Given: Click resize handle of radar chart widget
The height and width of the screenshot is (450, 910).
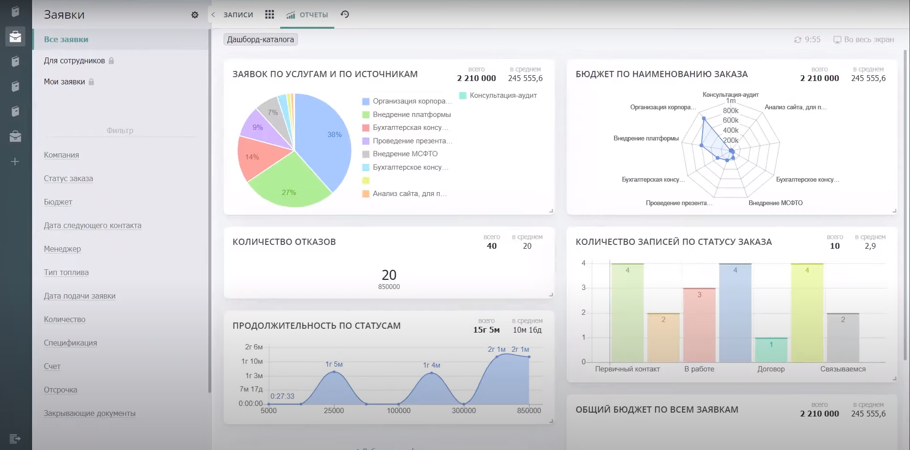Looking at the screenshot, I should [894, 211].
